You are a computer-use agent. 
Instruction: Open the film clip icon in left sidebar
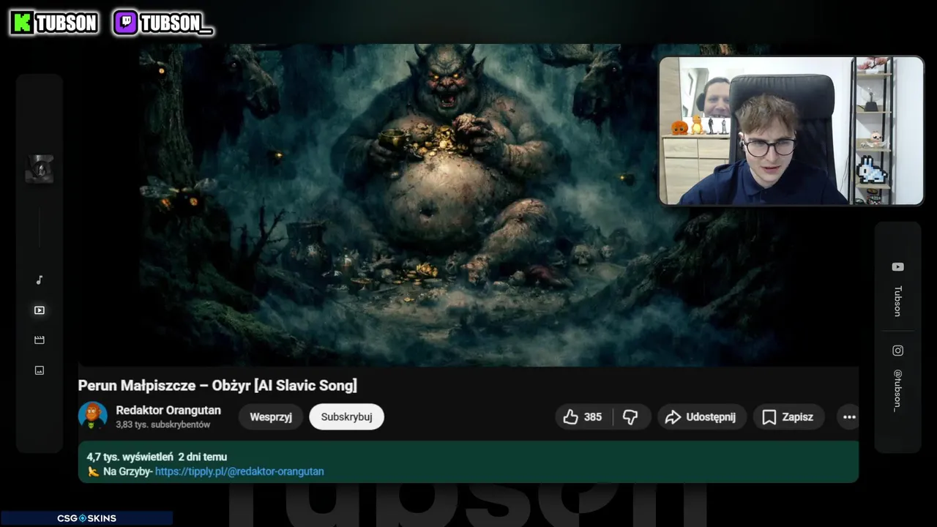[x=40, y=340]
